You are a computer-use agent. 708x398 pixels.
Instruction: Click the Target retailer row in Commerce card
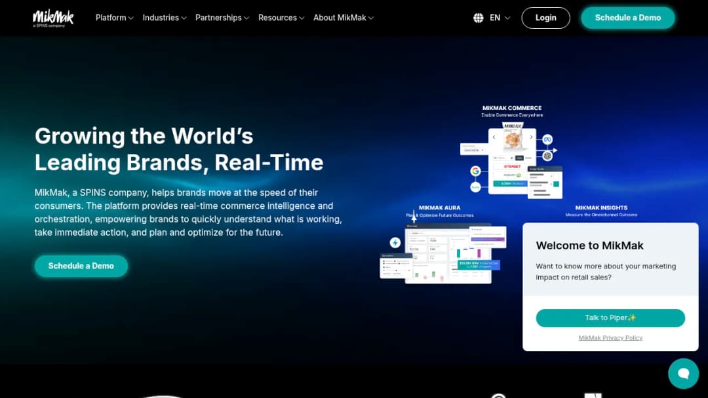pyautogui.click(x=512, y=166)
